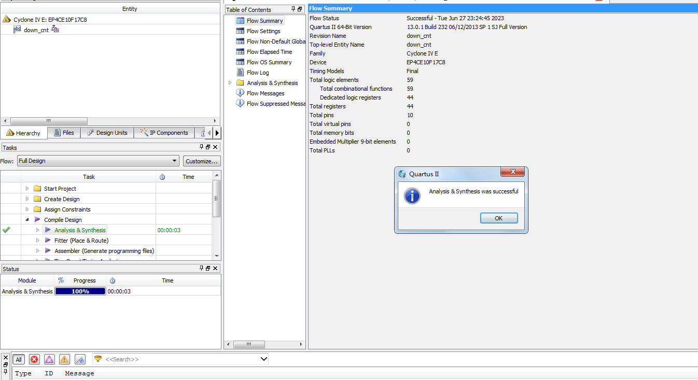Click the clock icon in Tasks Time header
The image size is (698, 380).
point(162,177)
